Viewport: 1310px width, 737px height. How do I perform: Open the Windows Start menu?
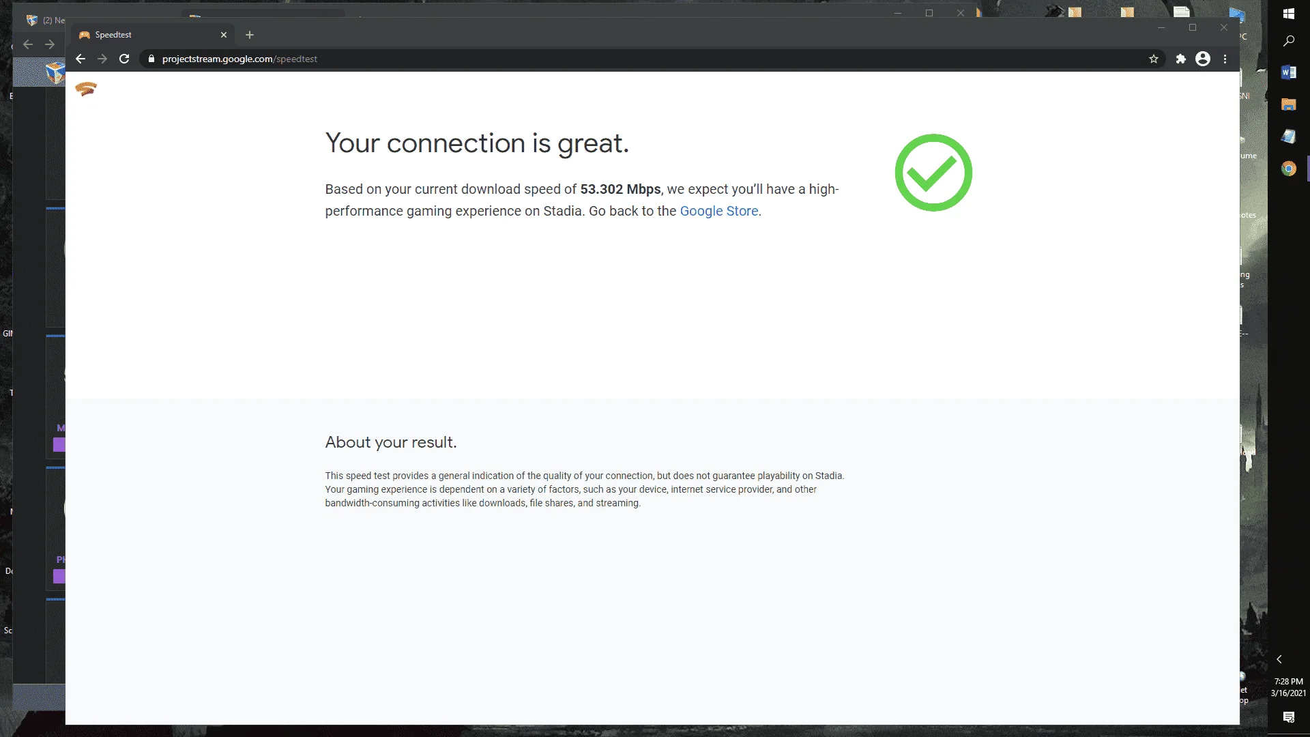click(x=1289, y=14)
